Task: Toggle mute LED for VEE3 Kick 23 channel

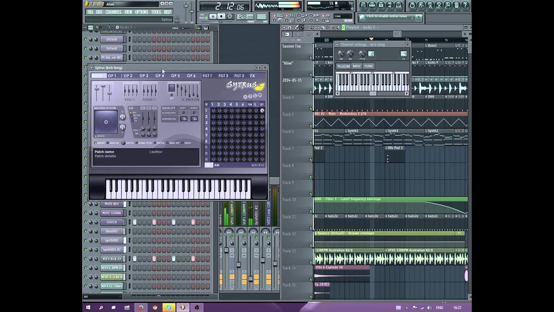Action: [x=85, y=259]
